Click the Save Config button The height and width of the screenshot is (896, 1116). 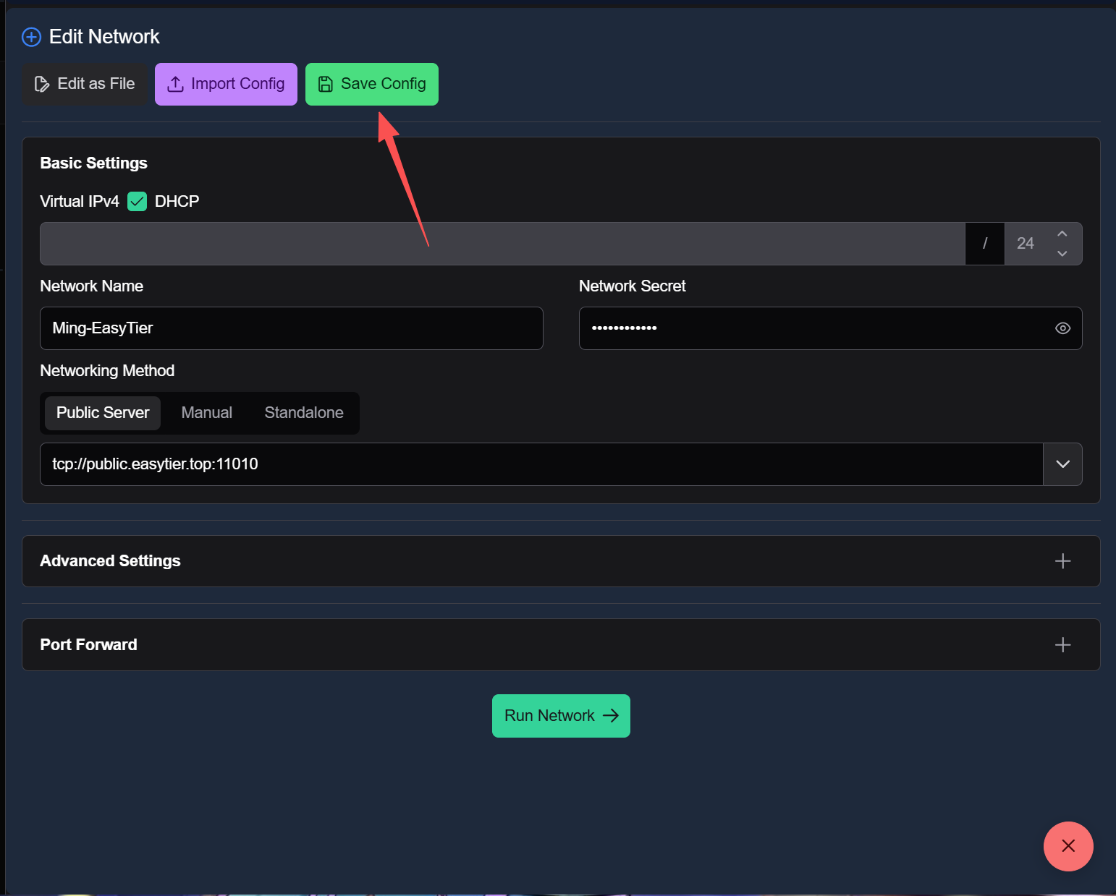click(371, 84)
